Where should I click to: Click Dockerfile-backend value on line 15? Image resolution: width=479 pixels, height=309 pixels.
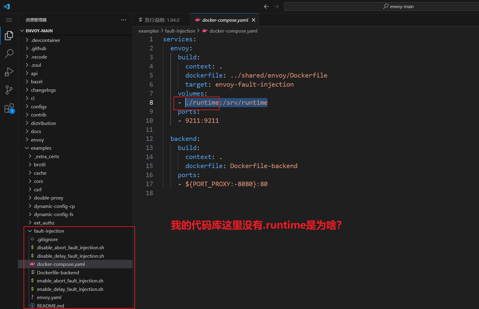click(x=264, y=166)
